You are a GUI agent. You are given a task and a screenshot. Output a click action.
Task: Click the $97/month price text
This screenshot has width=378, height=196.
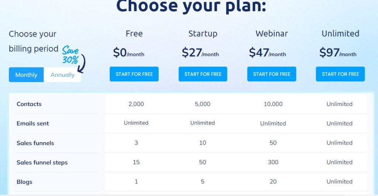(338, 52)
